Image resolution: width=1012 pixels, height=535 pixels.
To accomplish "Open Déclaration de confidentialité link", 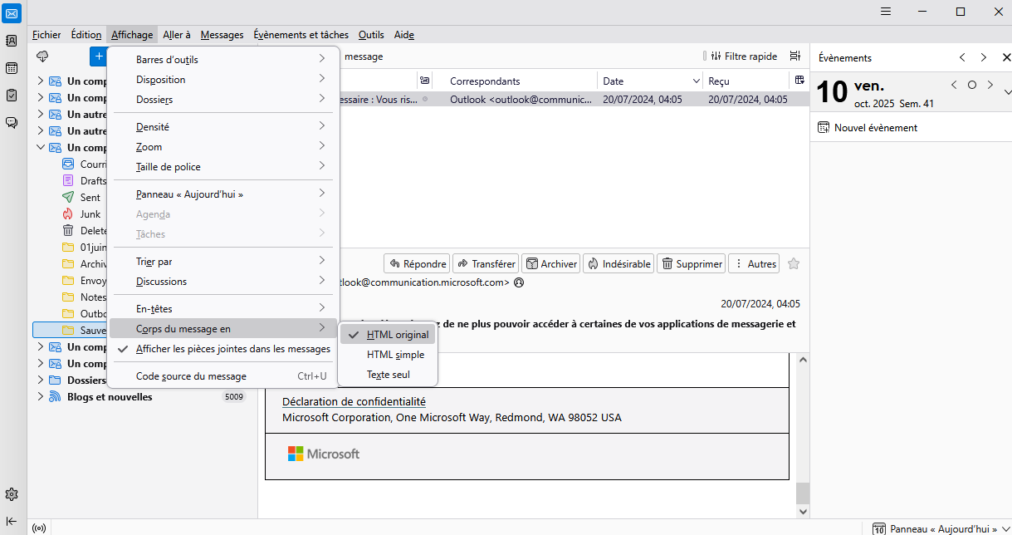I will click(x=353, y=402).
